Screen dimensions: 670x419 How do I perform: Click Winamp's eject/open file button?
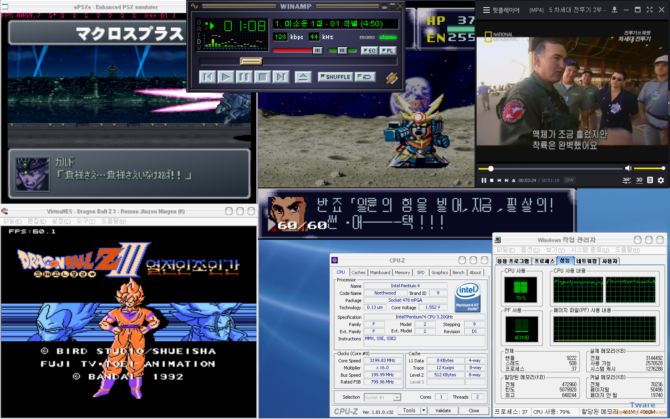click(x=303, y=77)
